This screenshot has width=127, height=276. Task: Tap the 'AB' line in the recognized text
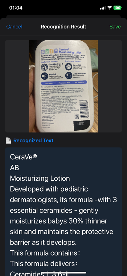coord(14,168)
